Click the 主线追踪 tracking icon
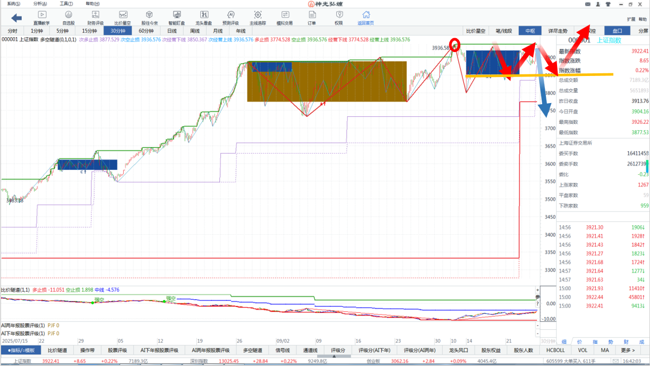 (x=258, y=18)
